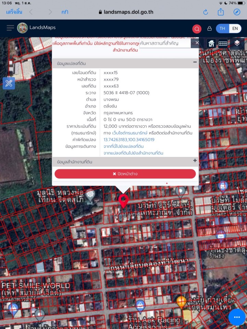This screenshot has width=247, height=329.
Task: Select the ระวาง value 5036 II 4418-07 (1000)
Action: point(126,93)
